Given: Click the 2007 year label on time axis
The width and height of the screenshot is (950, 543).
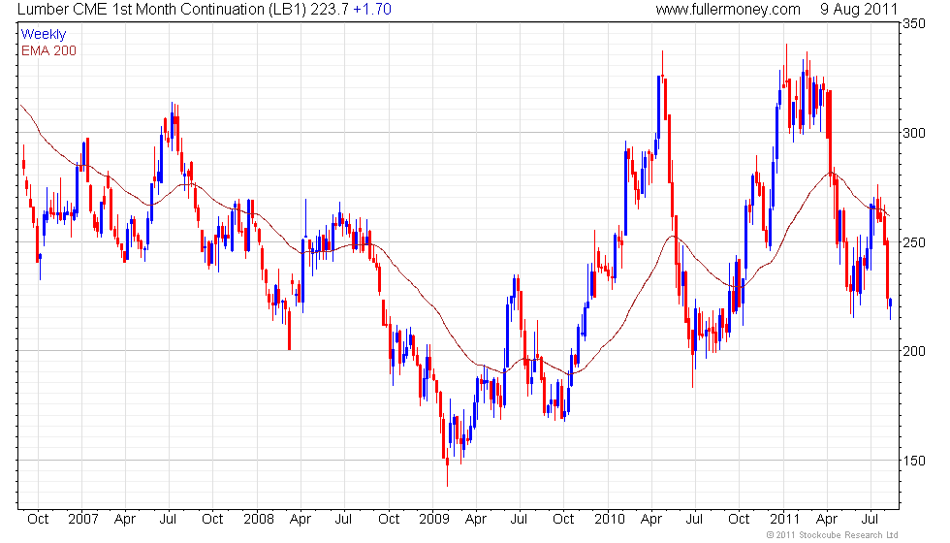Looking at the screenshot, I should pos(83,520).
